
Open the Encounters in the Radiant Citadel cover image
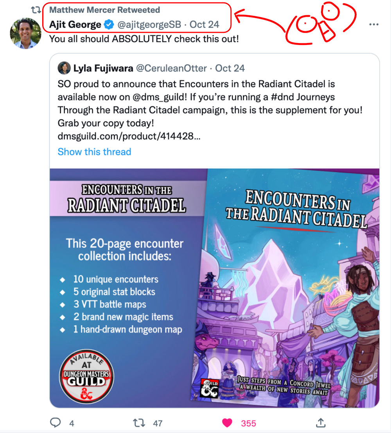pos(285,288)
